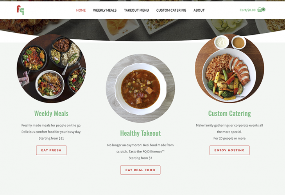Select the chicken and rice plate photo
The width and height of the screenshot is (285, 195).
coord(229,69)
